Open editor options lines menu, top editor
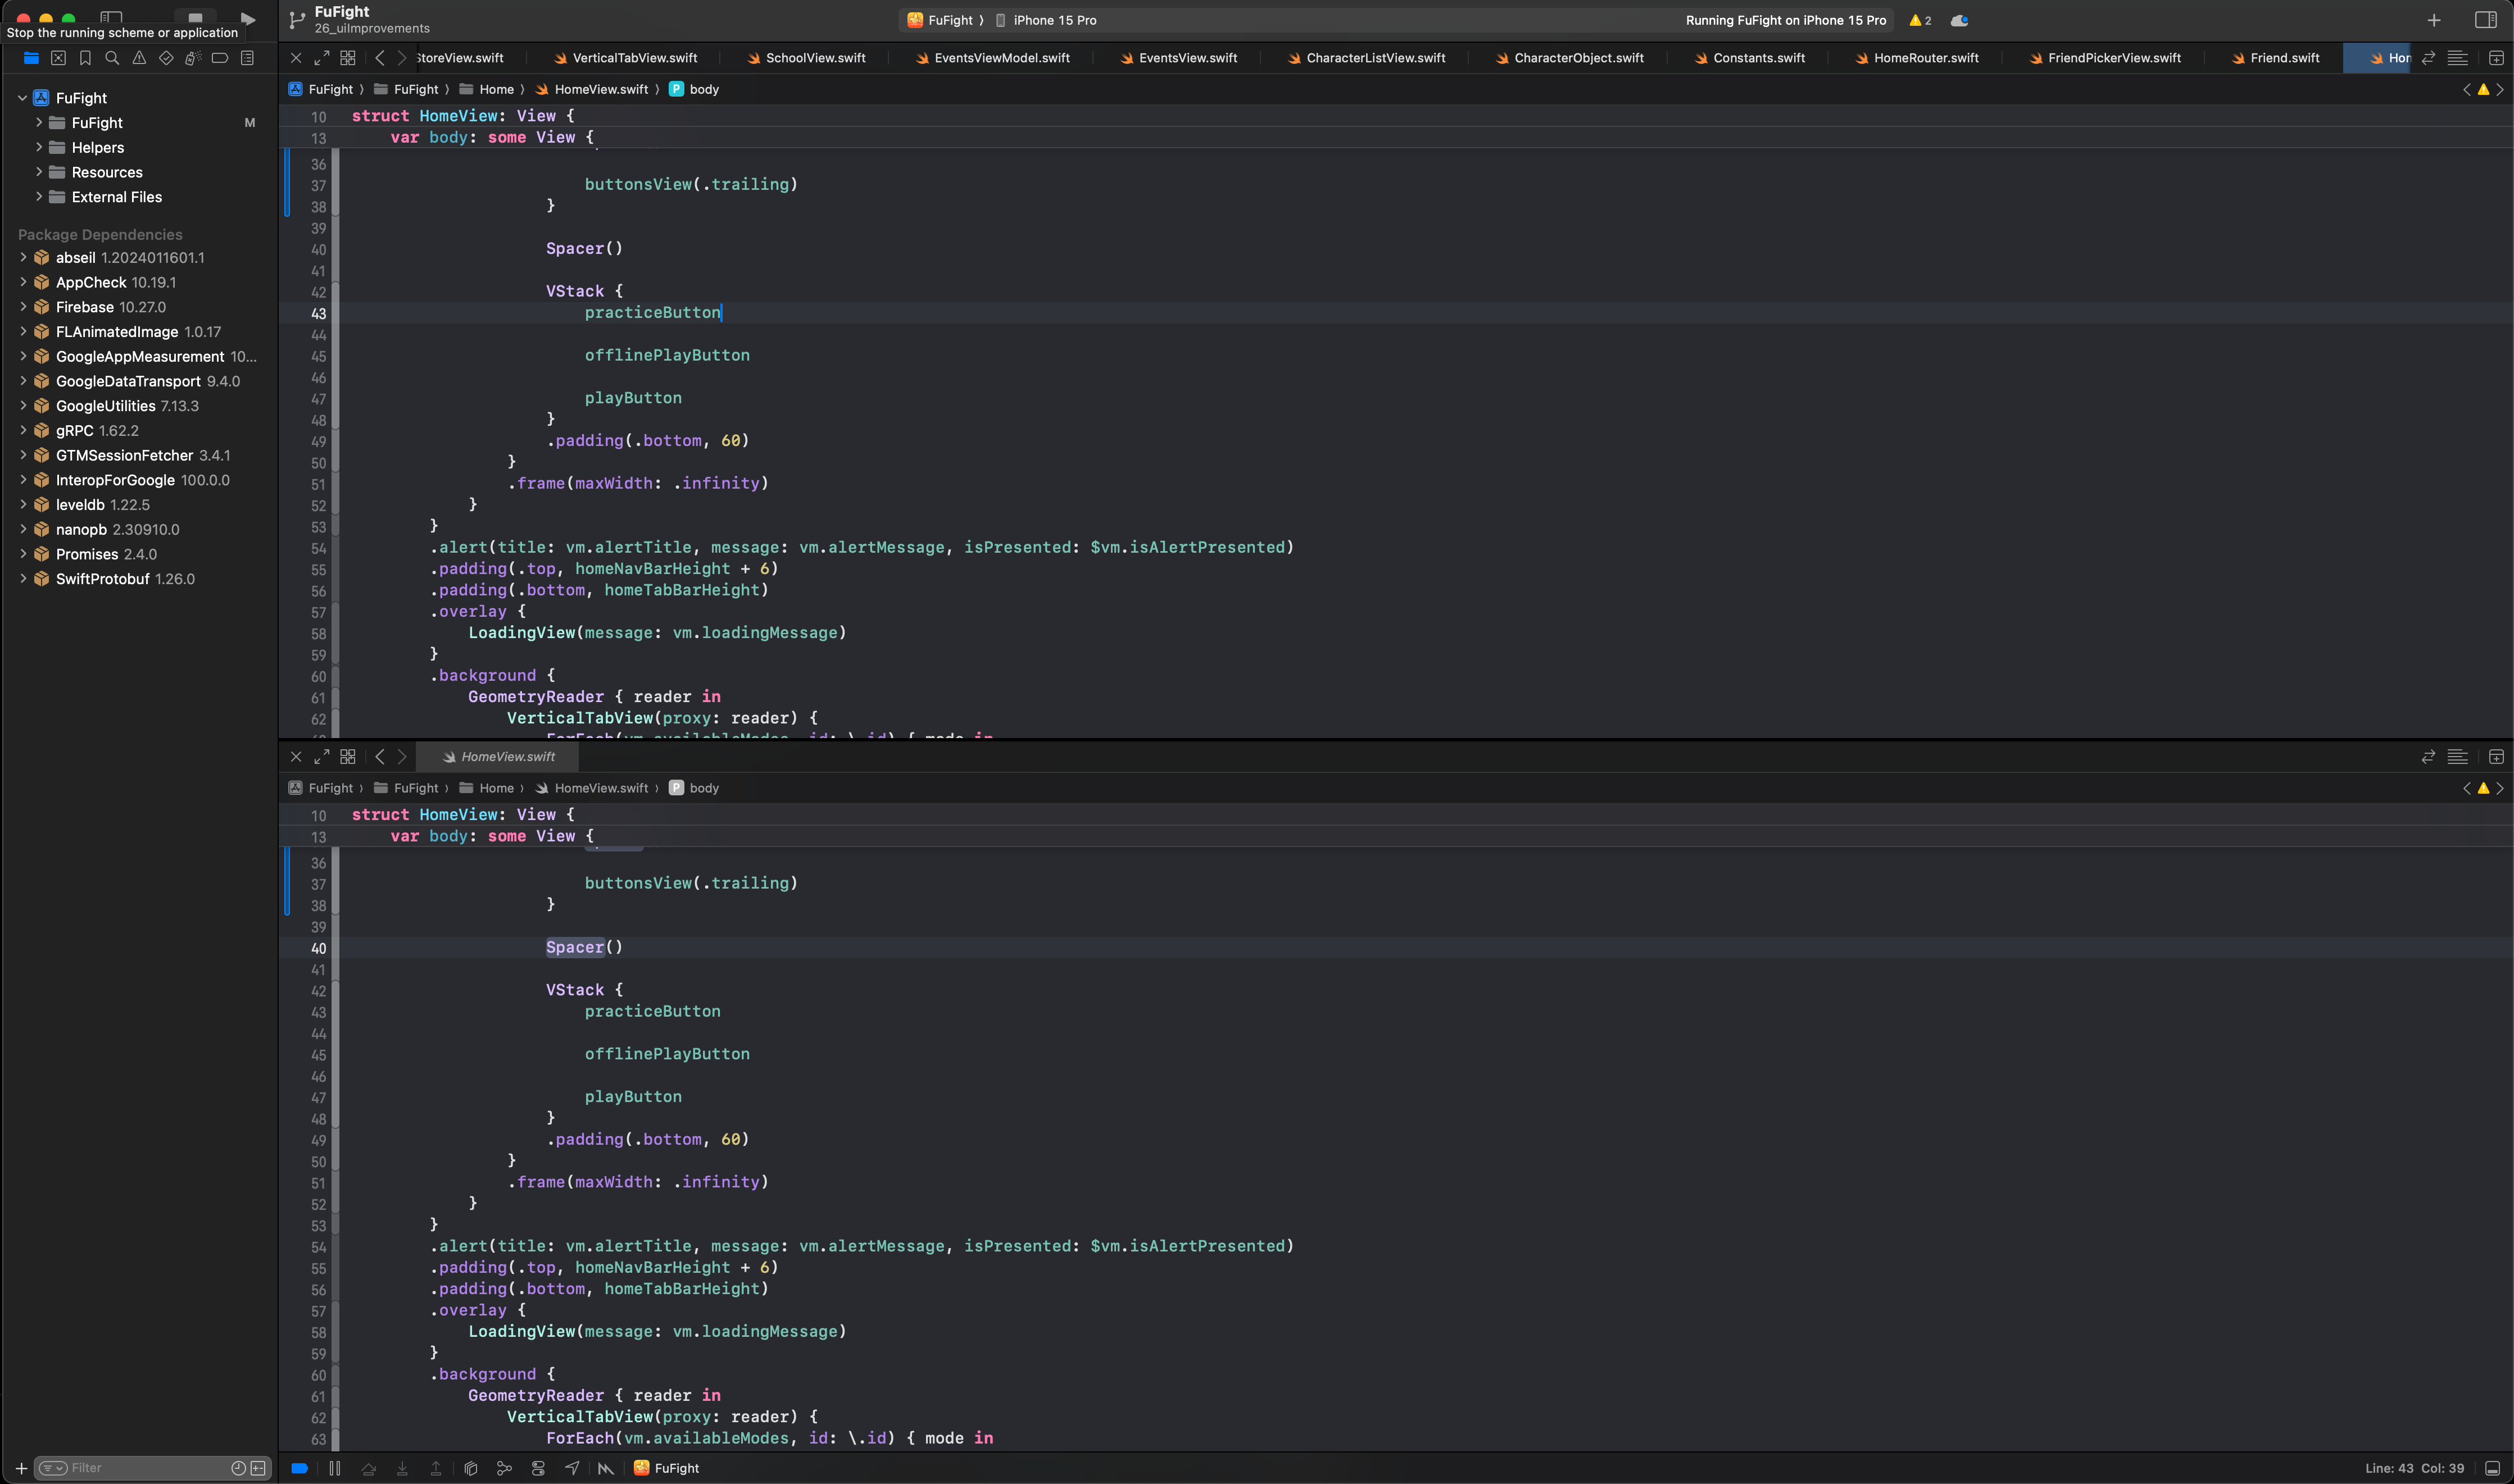The width and height of the screenshot is (2514, 1484). tap(2458, 58)
